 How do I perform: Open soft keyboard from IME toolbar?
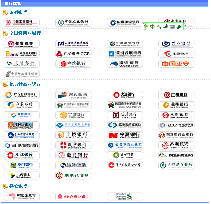[172, 27]
